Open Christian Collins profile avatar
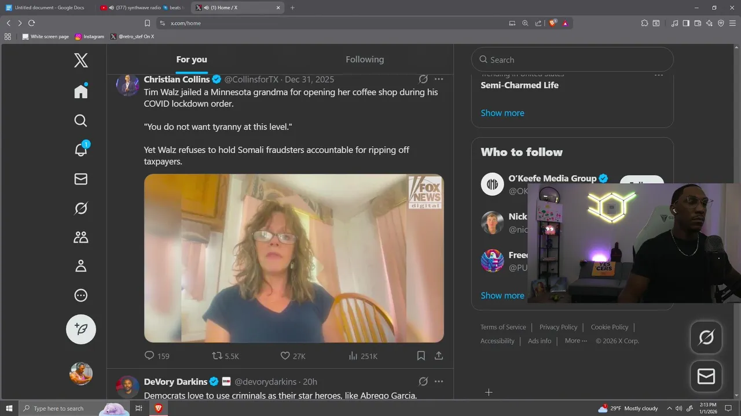Screen dimensions: 741x416 [127, 84]
